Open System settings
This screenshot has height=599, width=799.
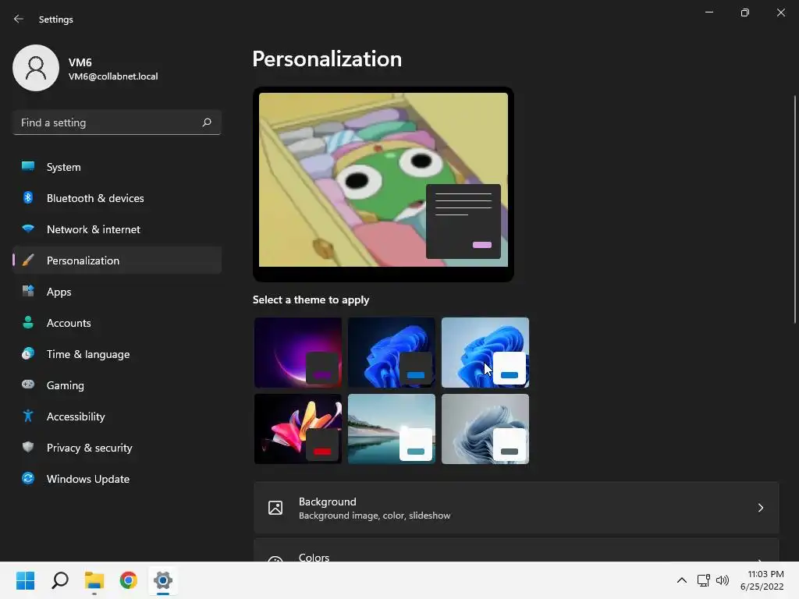(x=117, y=167)
